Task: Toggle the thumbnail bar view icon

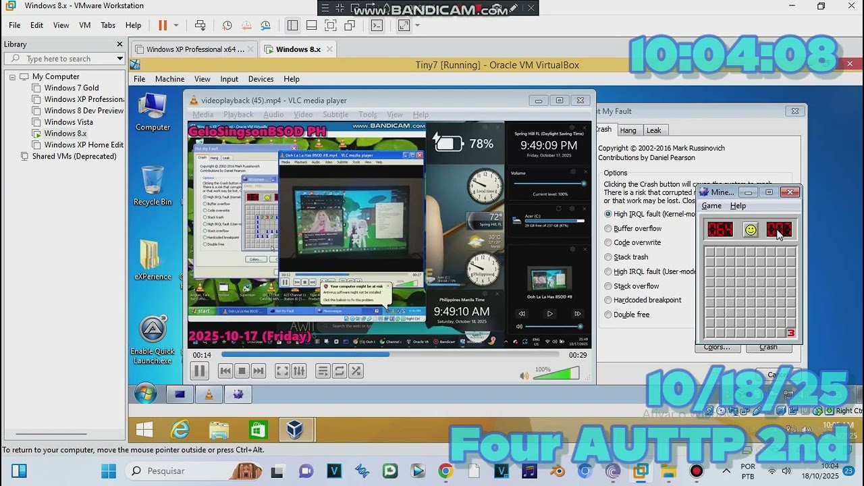Action: click(x=311, y=26)
